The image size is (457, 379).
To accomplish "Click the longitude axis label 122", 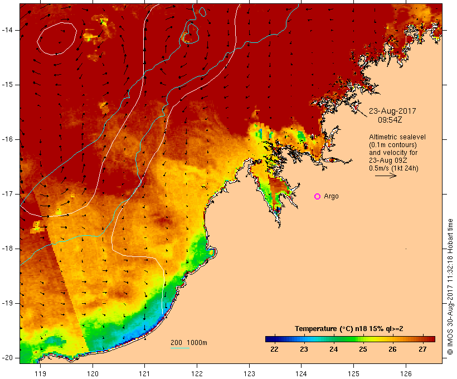I will (197, 374).
